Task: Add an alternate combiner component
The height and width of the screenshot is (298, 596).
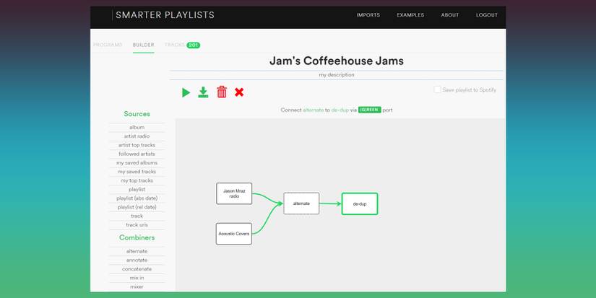Action: (137, 251)
